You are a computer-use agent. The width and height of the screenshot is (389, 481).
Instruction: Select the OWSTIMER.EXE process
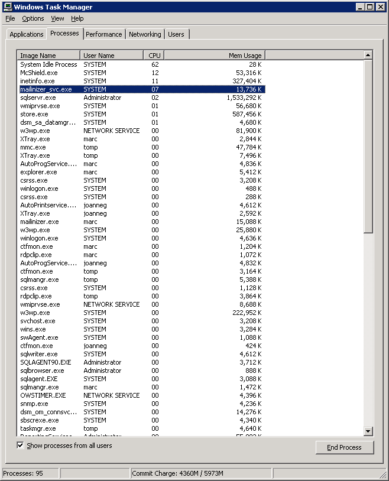tap(141, 396)
